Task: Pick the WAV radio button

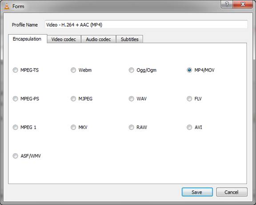Action: coord(131,99)
